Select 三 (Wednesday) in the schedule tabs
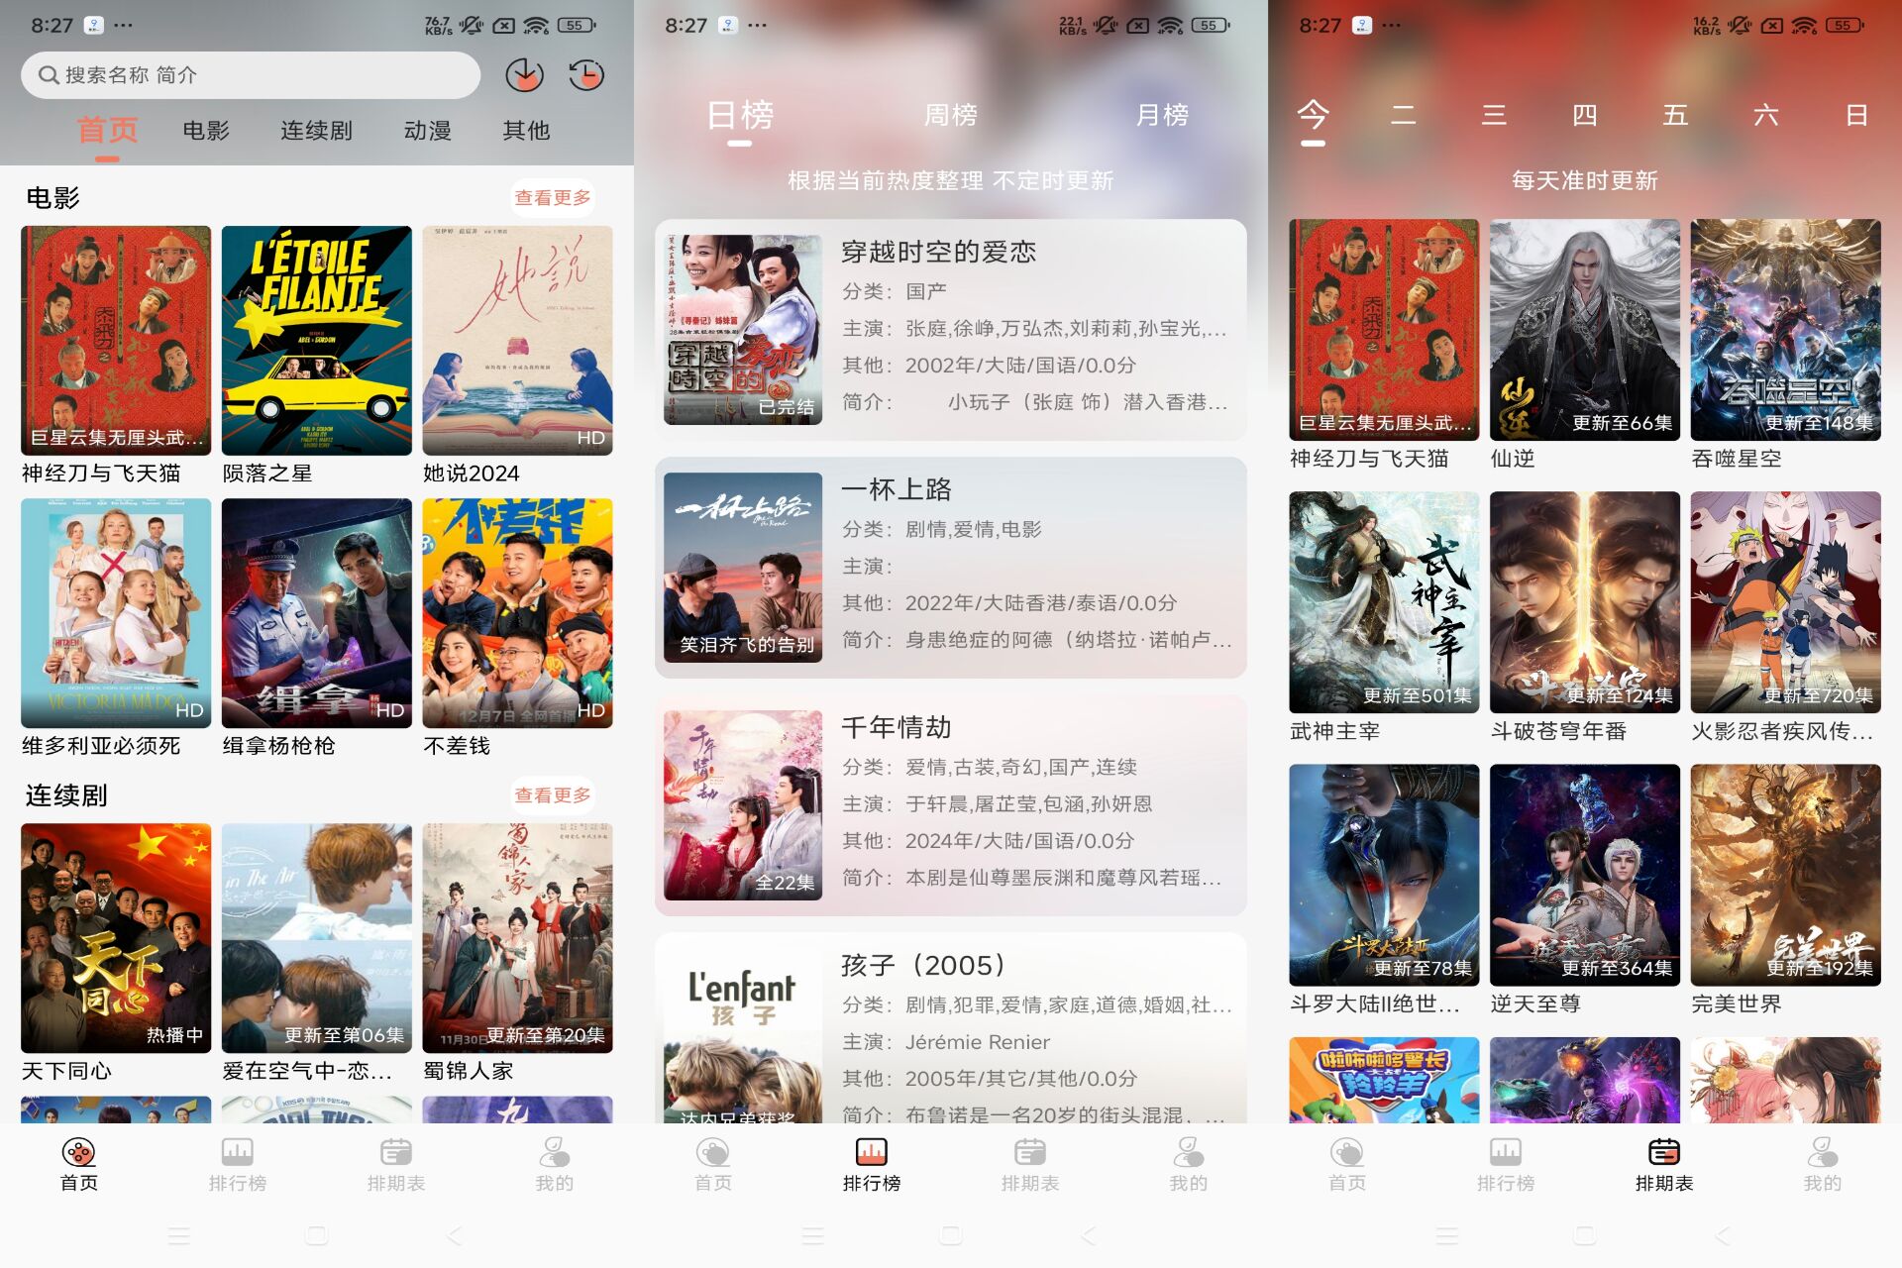This screenshot has height=1268, width=1902. pos(1494,116)
